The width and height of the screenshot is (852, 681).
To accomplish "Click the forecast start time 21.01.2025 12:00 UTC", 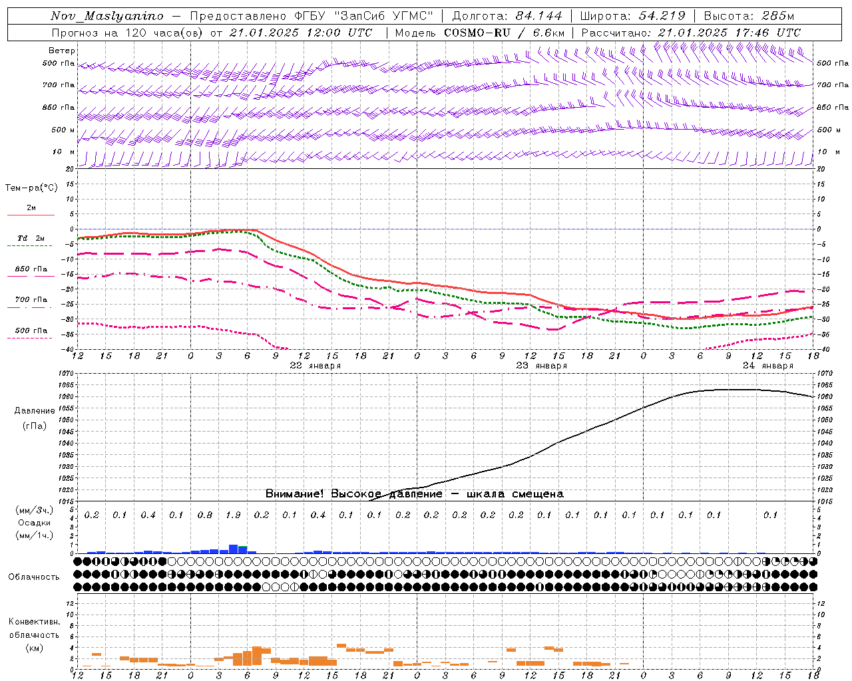I will 300,33.
